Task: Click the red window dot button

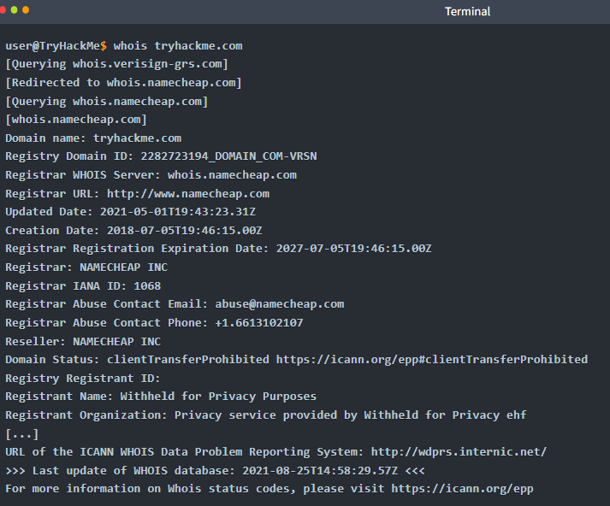Action: tap(3, 10)
